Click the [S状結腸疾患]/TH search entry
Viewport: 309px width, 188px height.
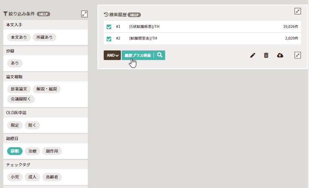[x=144, y=27]
